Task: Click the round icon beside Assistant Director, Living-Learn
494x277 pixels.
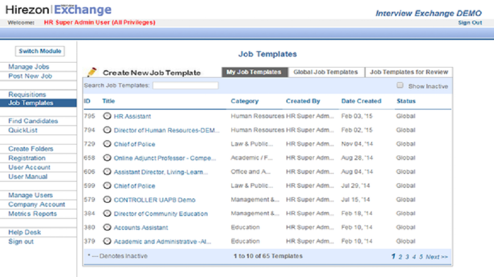Action: [107, 172]
